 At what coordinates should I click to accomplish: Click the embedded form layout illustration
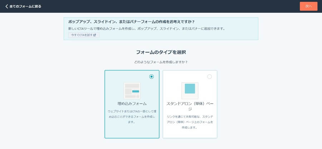132,91
